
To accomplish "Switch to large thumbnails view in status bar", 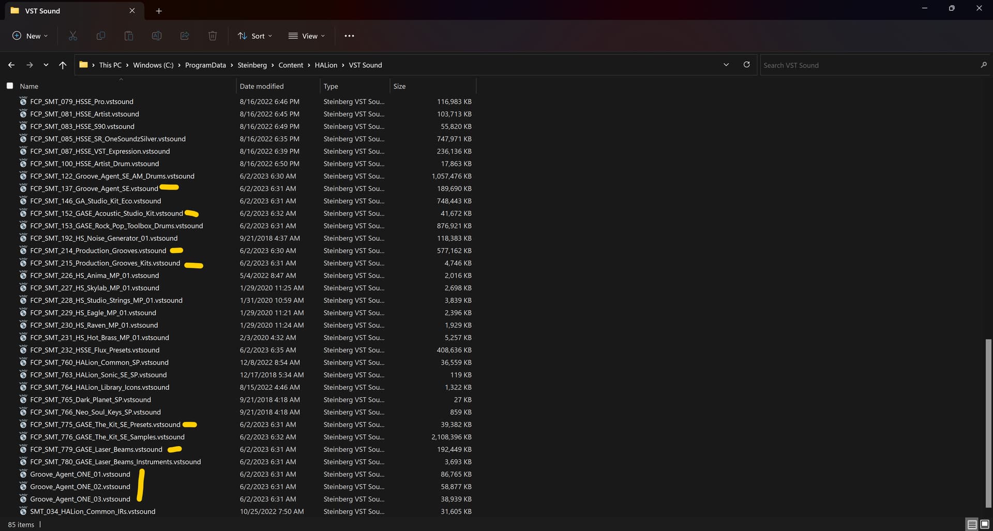I will (x=985, y=524).
